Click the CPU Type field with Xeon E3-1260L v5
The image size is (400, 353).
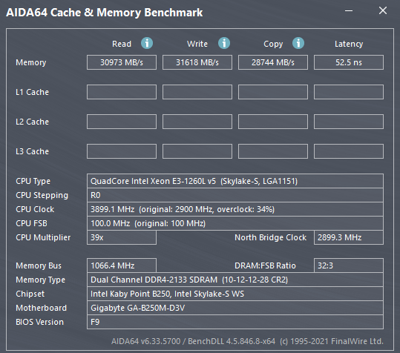pos(235,181)
